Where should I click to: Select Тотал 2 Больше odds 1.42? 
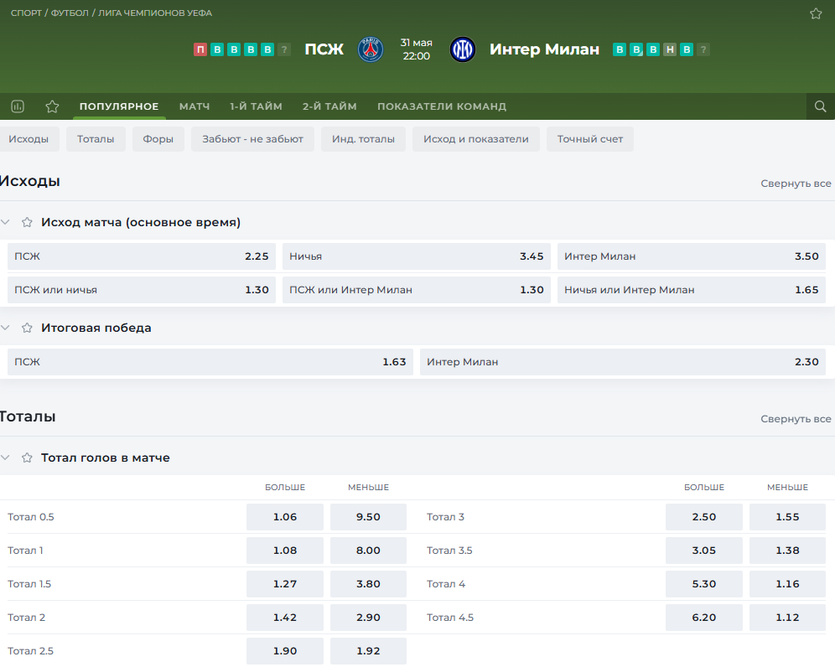tap(285, 618)
